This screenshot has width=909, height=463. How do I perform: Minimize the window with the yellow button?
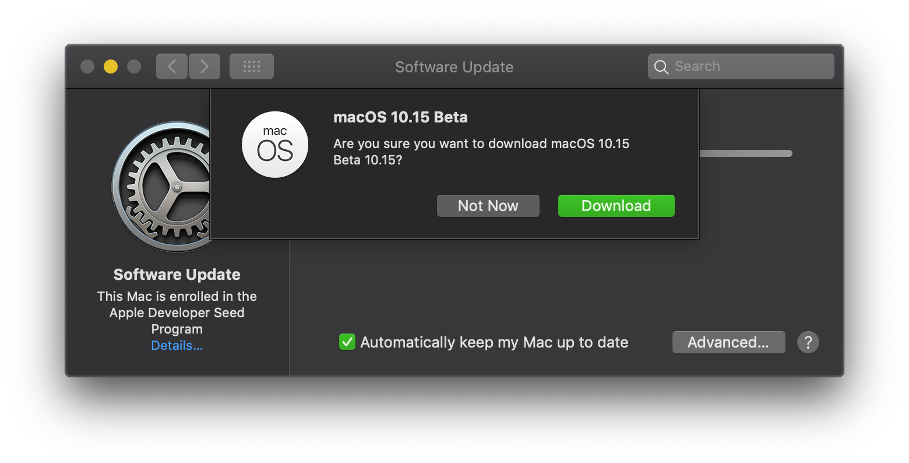point(111,66)
